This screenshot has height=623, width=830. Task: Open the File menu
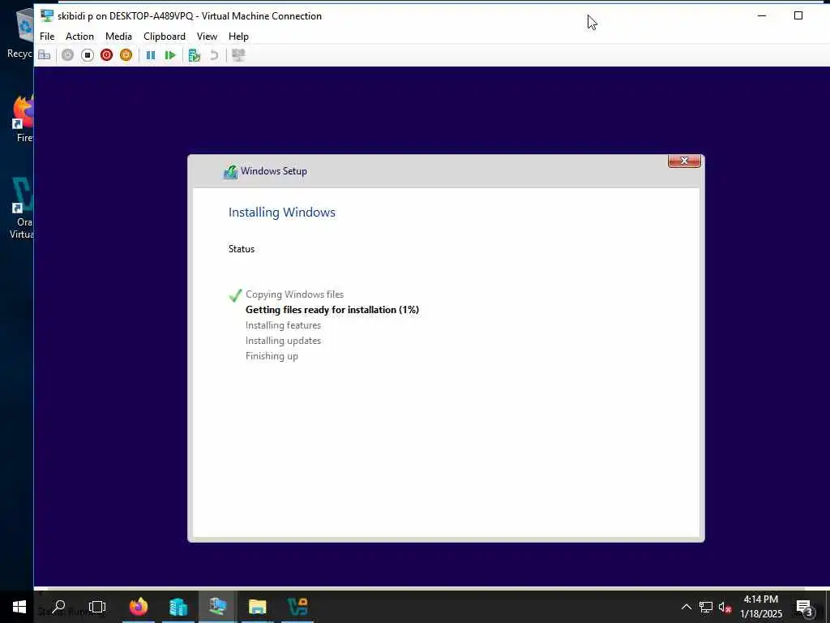coord(46,36)
